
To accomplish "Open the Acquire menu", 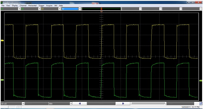I will 49,6.
